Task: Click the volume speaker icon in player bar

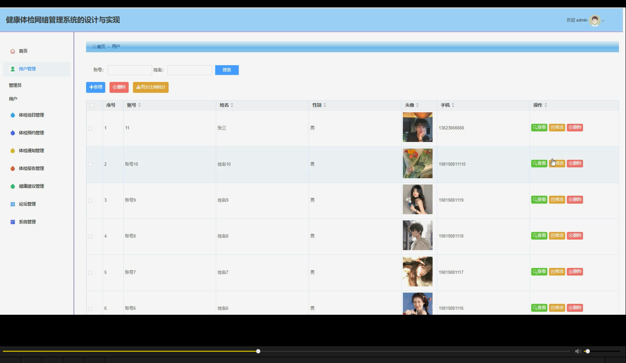Action: [x=578, y=351]
